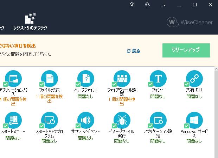Click the Image File Execution bug icon

[122, 120]
